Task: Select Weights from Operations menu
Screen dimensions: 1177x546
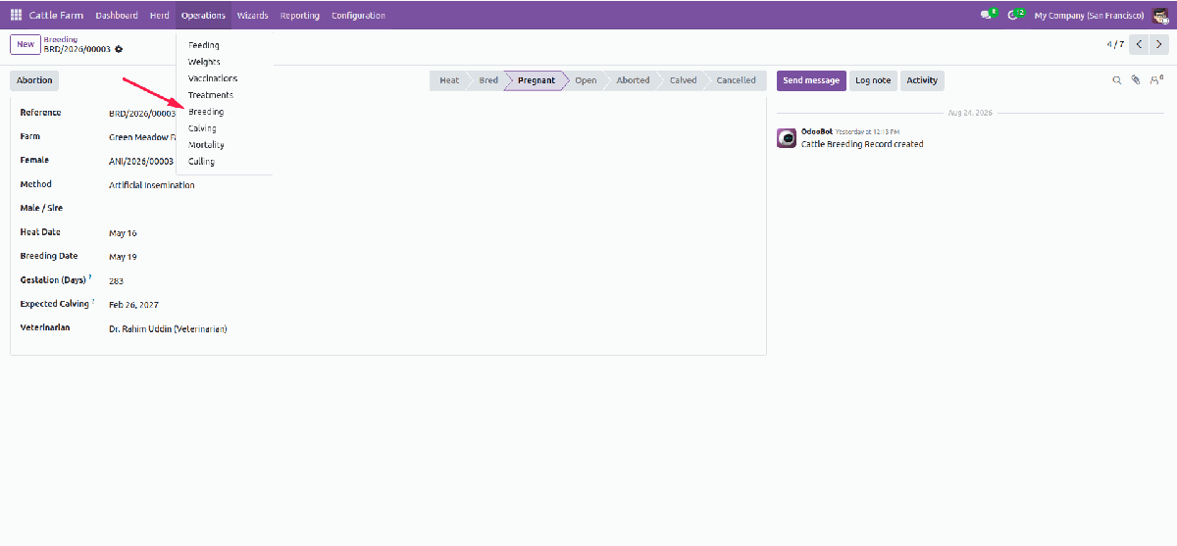Action: pos(224,62)
